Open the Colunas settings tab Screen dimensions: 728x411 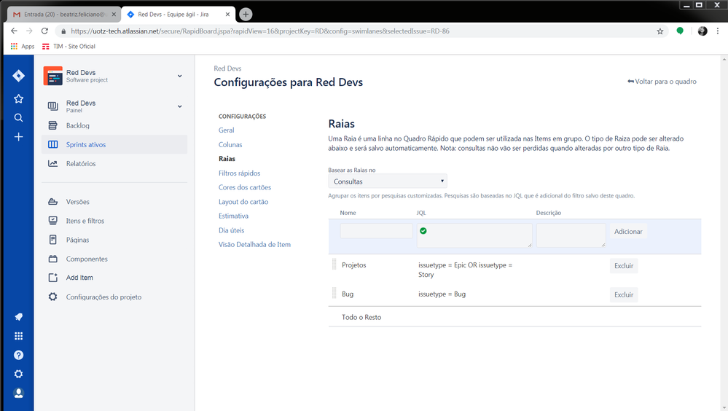pyautogui.click(x=230, y=144)
